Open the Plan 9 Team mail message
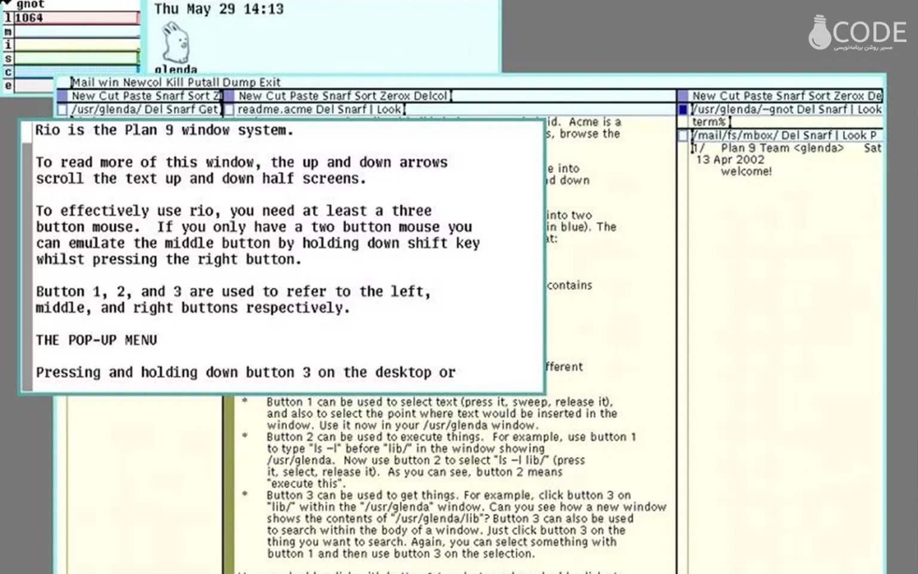Viewport: 918px width, 574px height. [781, 148]
